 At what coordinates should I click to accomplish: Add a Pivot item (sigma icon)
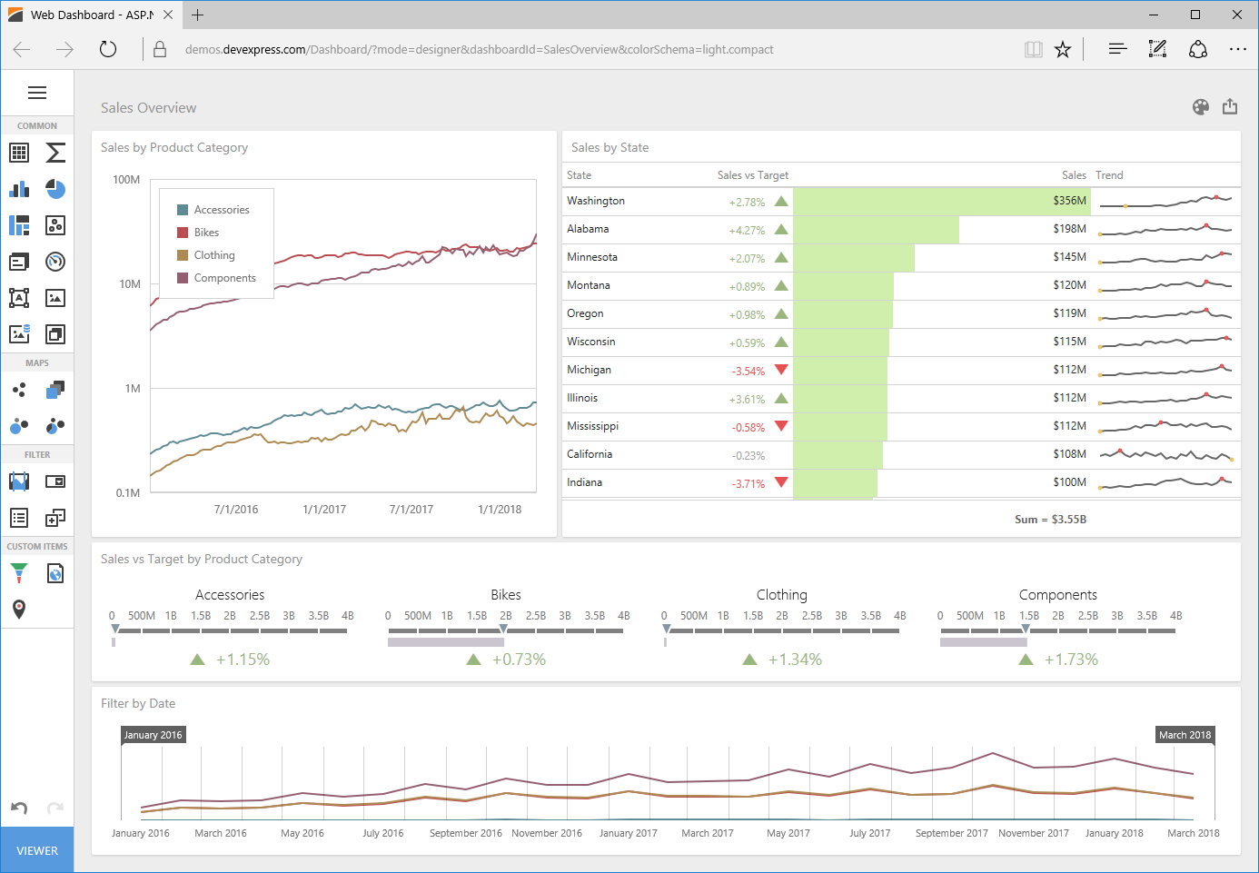pos(55,153)
